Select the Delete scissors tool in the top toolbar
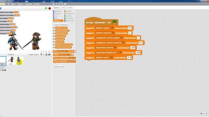 pos(56,4)
